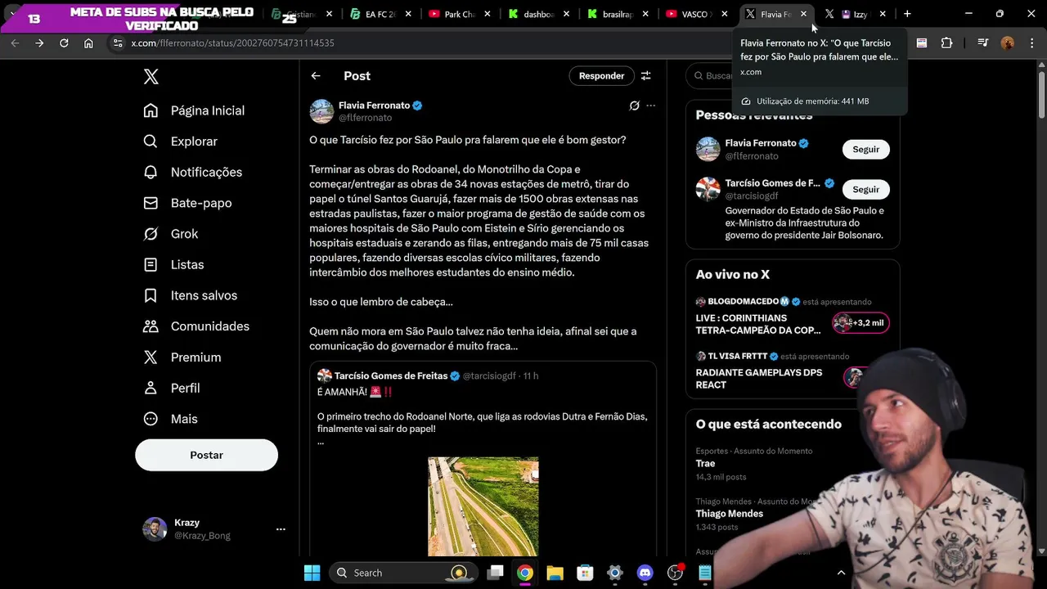Click the Itens salvos bookmark icon

(151, 295)
